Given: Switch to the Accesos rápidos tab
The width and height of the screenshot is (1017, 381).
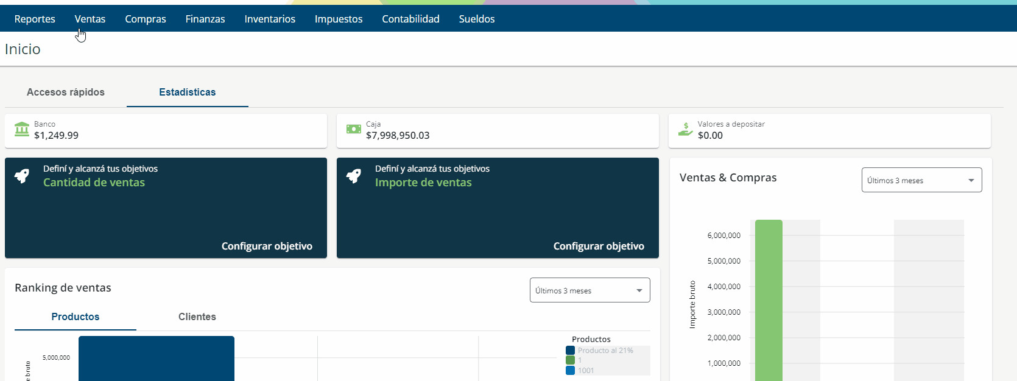Looking at the screenshot, I should click(66, 92).
